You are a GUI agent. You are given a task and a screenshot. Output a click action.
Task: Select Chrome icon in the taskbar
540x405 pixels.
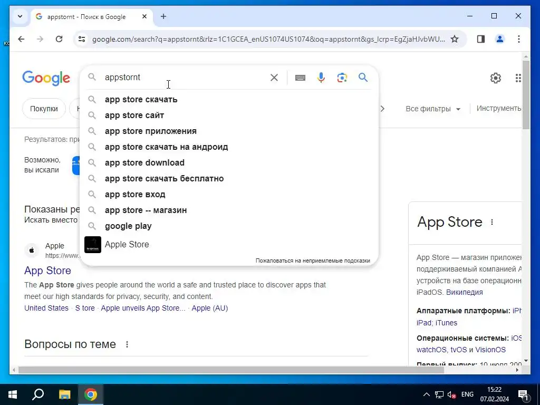pos(91,394)
